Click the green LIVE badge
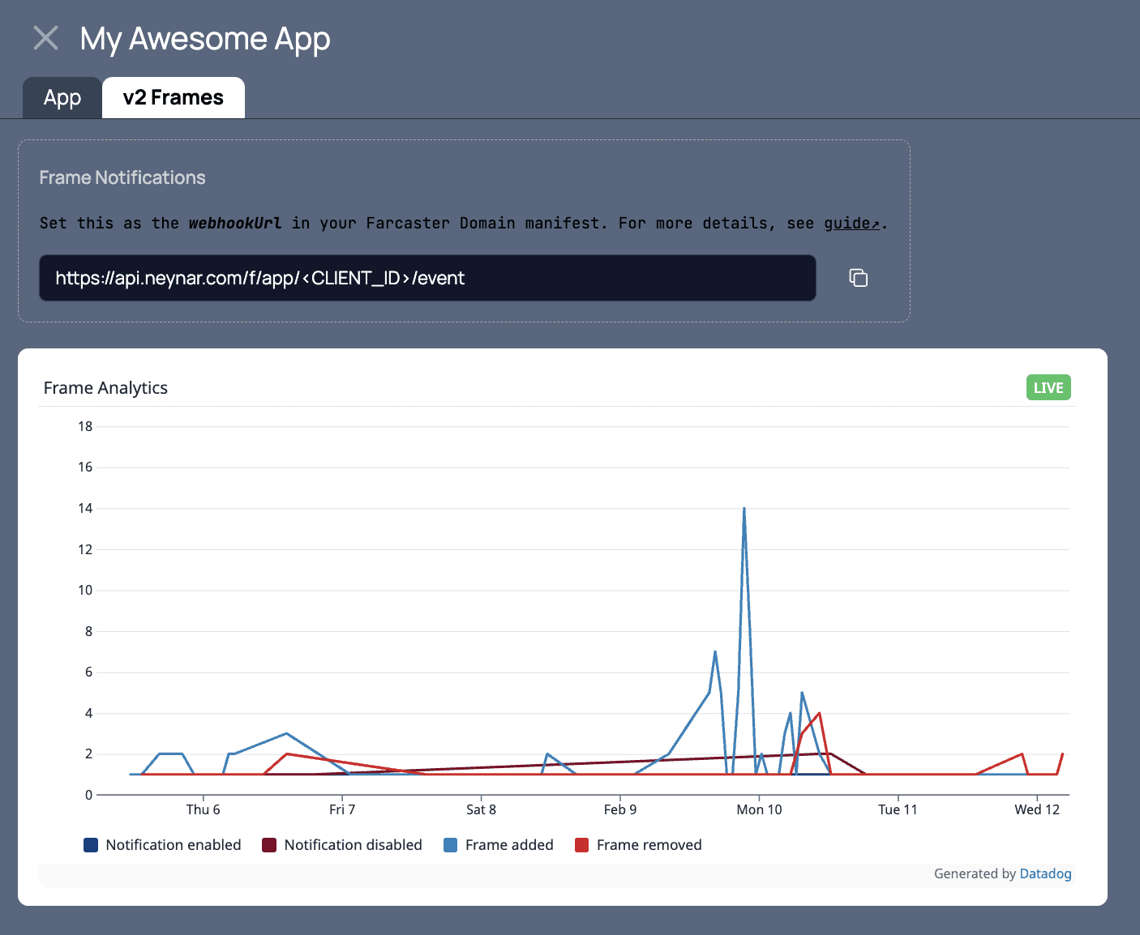 pos(1048,387)
